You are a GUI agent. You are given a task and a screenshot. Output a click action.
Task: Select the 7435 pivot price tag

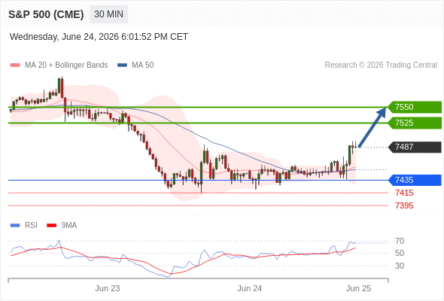click(x=415, y=180)
